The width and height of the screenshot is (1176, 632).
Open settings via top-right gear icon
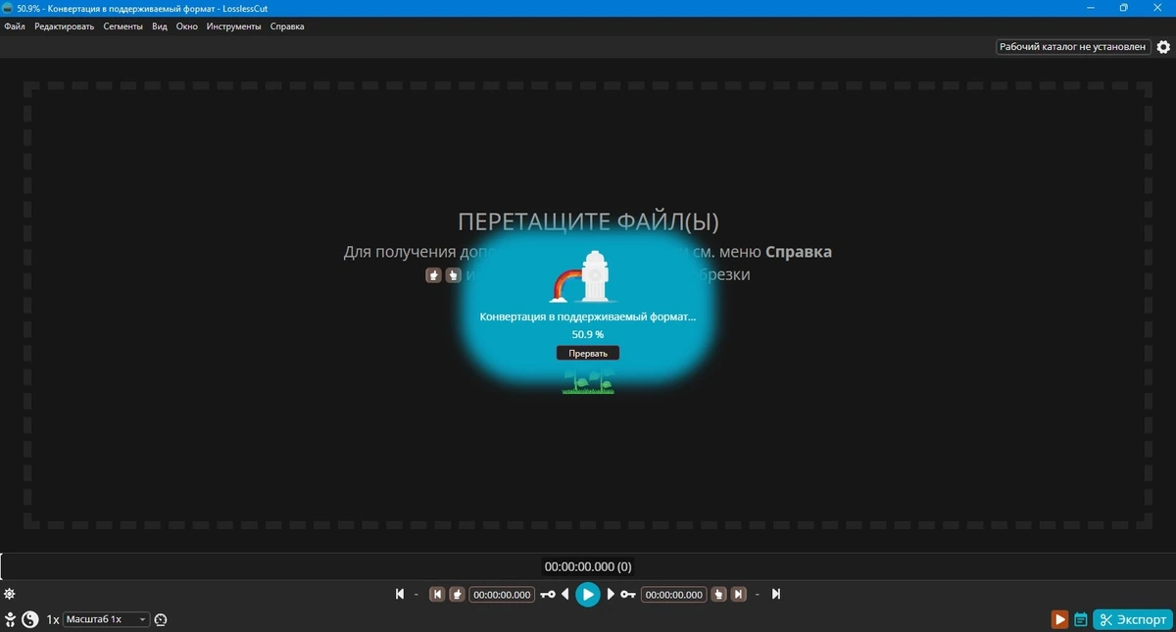(x=1163, y=47)
